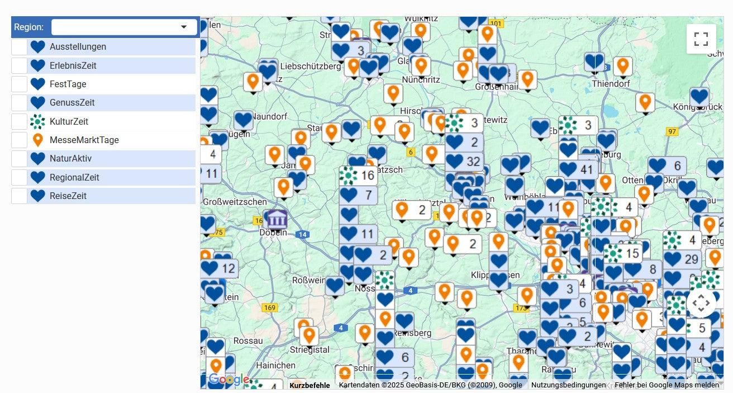Image resolution: width=733 pixels, height=393 pixels.
Task: Enable the Ausstellungen checkbox
Action: [x=19, y=47]
